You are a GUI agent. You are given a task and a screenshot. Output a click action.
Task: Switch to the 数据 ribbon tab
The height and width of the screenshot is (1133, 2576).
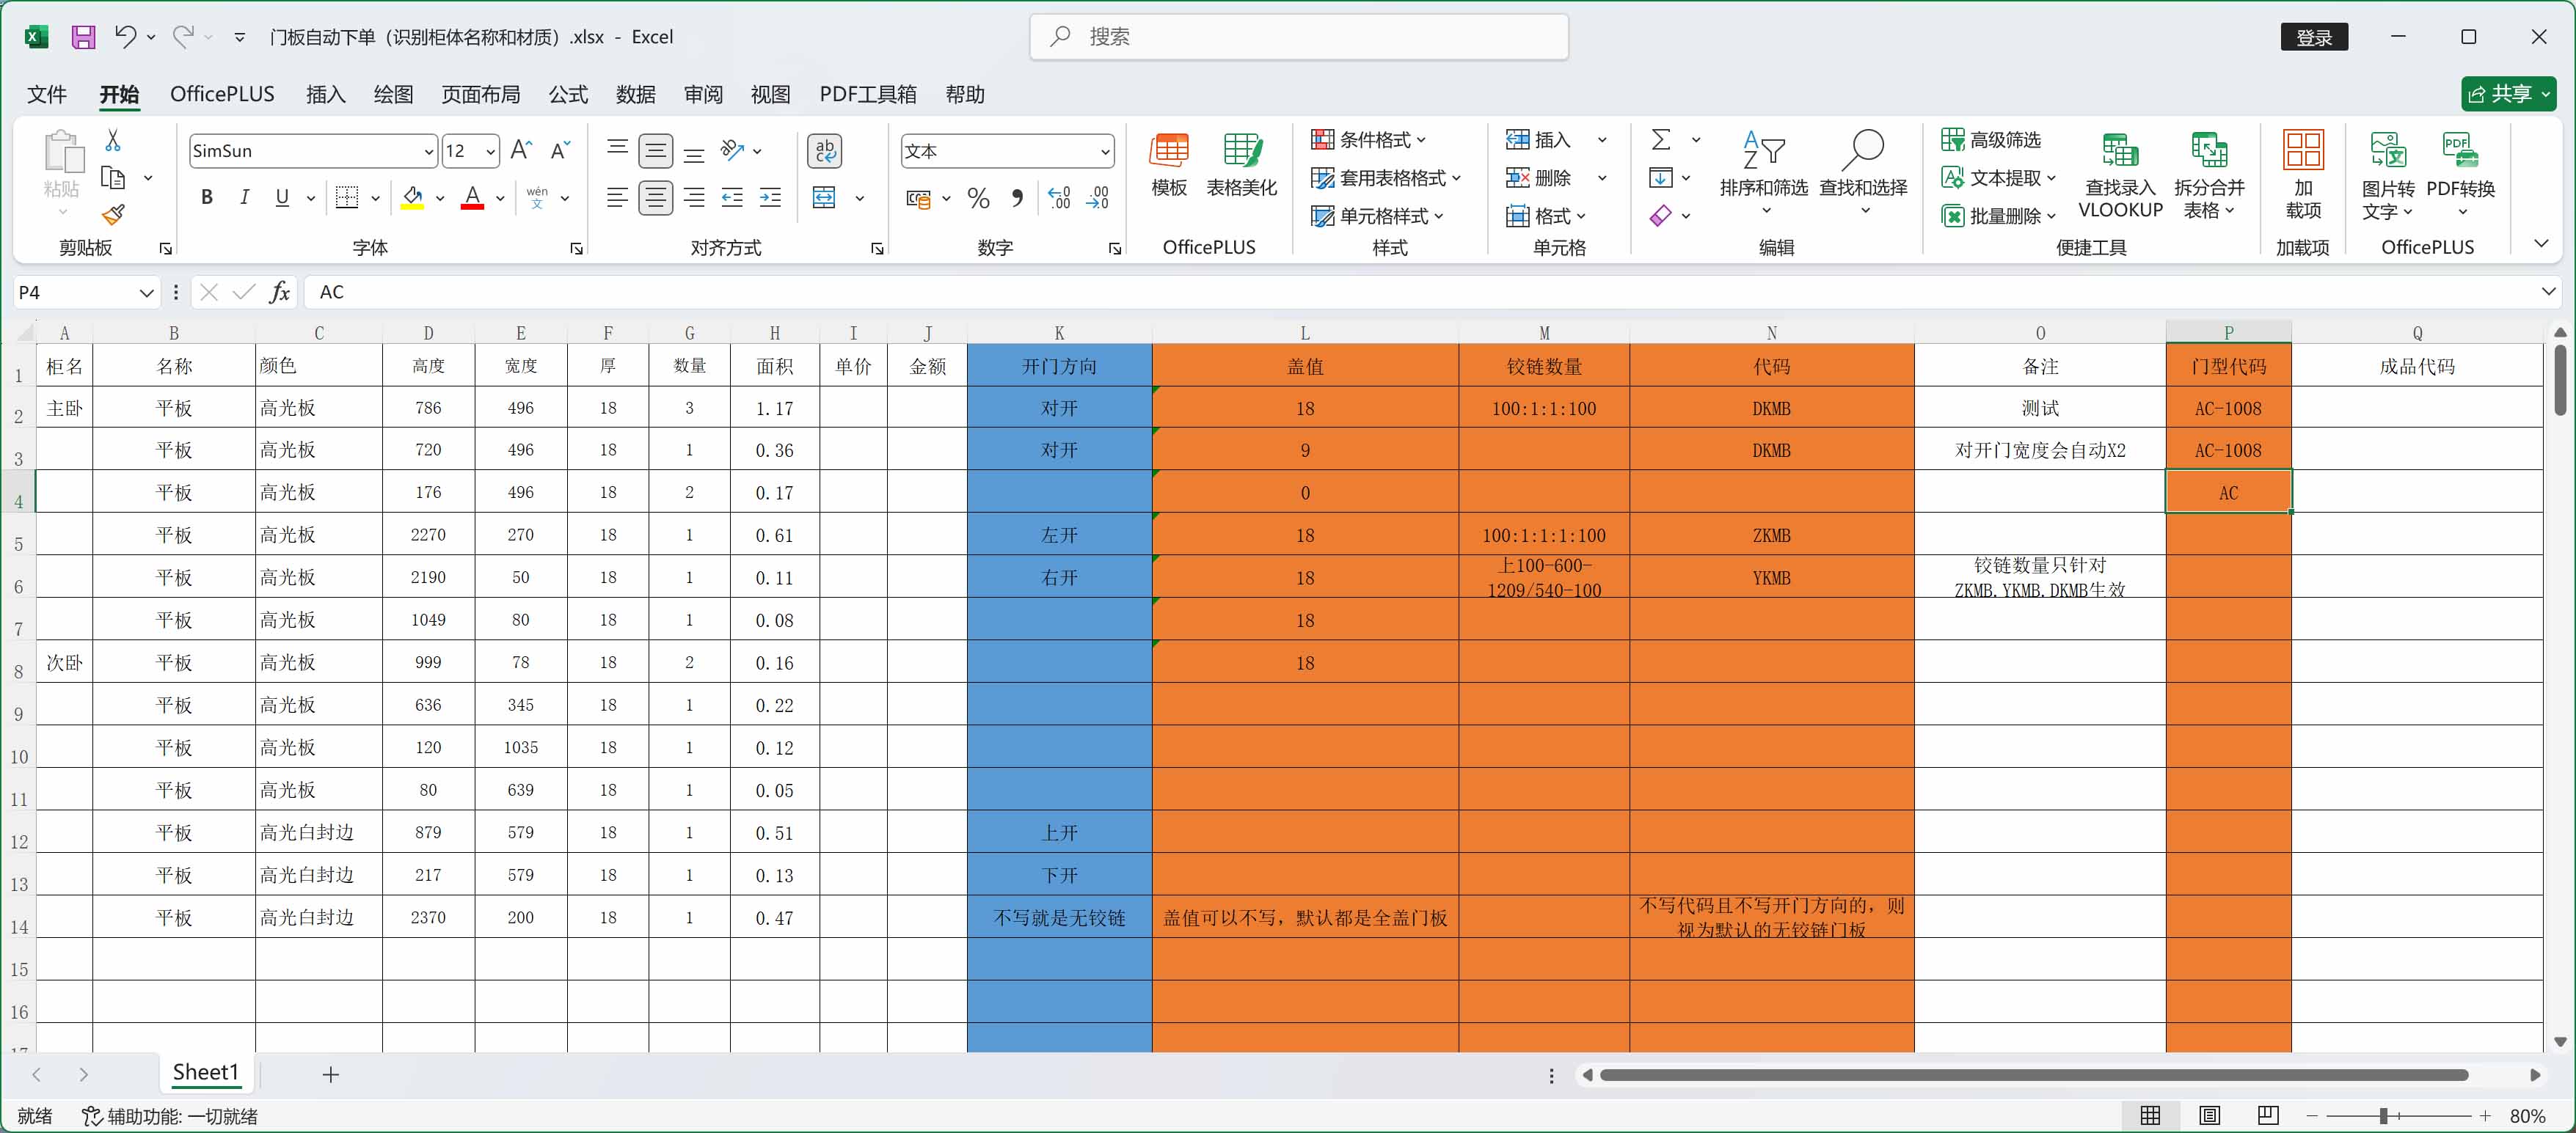(635, 94)
